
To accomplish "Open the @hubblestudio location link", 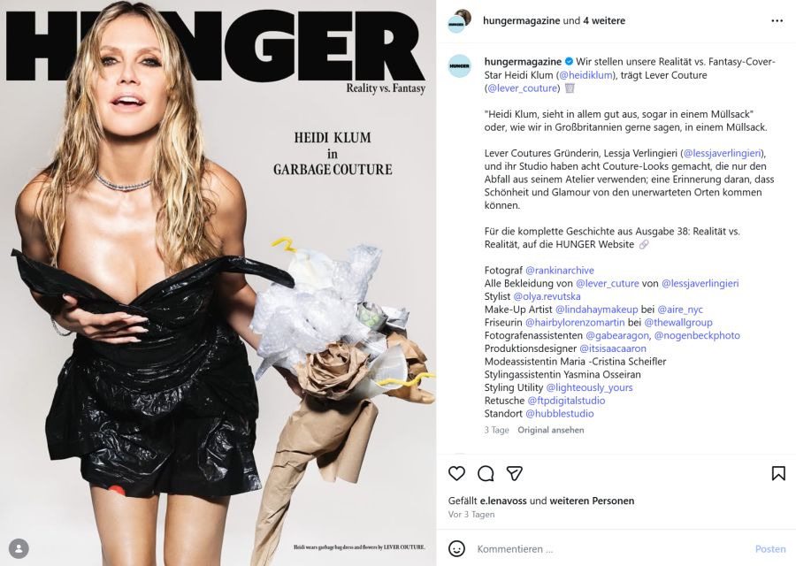I will click(x=560, y=413).
